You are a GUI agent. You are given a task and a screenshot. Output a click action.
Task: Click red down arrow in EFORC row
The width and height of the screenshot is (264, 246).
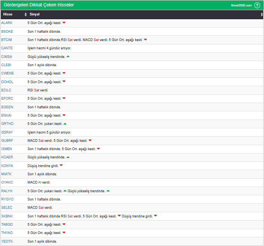pos(64,98)
